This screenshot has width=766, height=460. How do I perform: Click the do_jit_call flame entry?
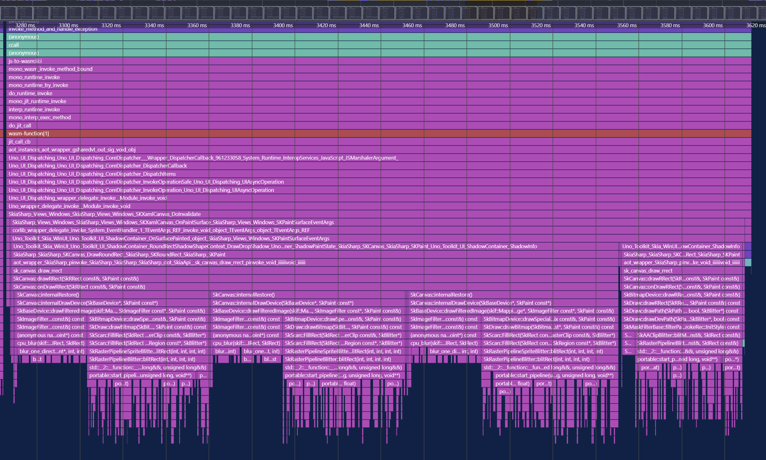20,126
